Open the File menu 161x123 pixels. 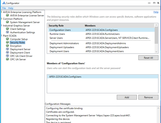coord(4,8)
